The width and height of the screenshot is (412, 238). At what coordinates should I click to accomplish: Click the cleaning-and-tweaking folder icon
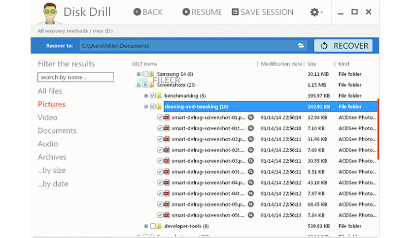tap(159, 106)
